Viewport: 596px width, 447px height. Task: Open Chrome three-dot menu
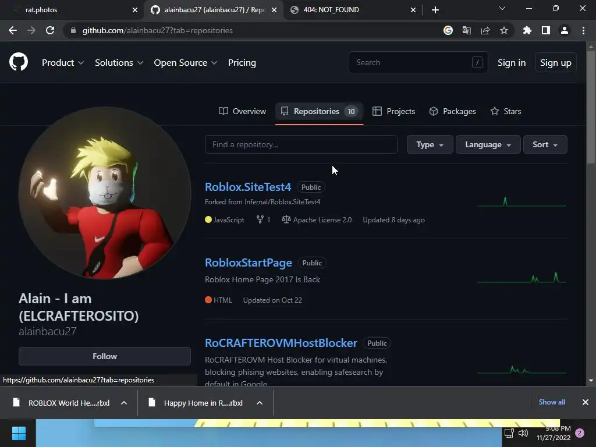(583, 30)
